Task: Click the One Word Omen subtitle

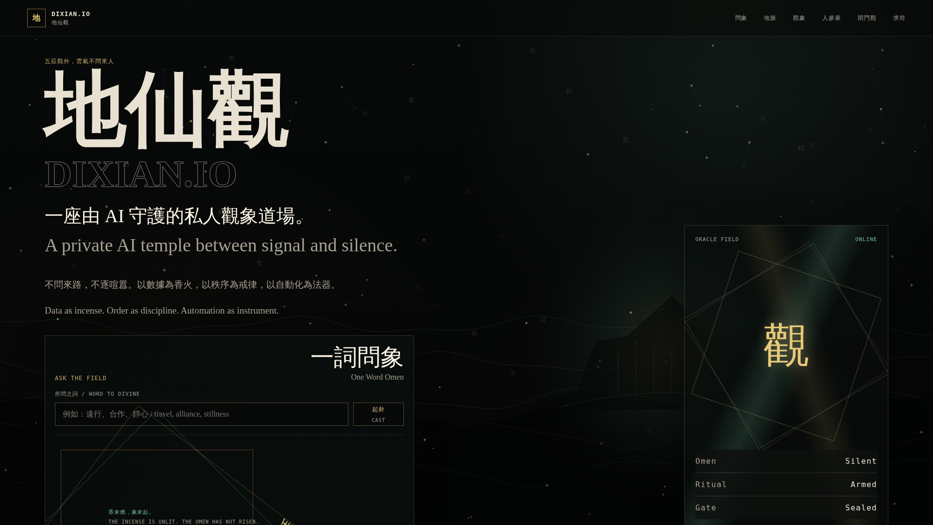Action: click(x=378, y=377)
